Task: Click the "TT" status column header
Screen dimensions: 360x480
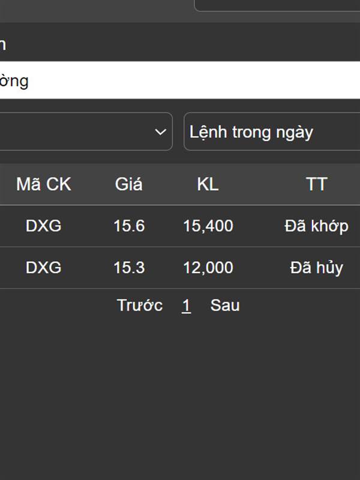Action: [x=316, y=184]
